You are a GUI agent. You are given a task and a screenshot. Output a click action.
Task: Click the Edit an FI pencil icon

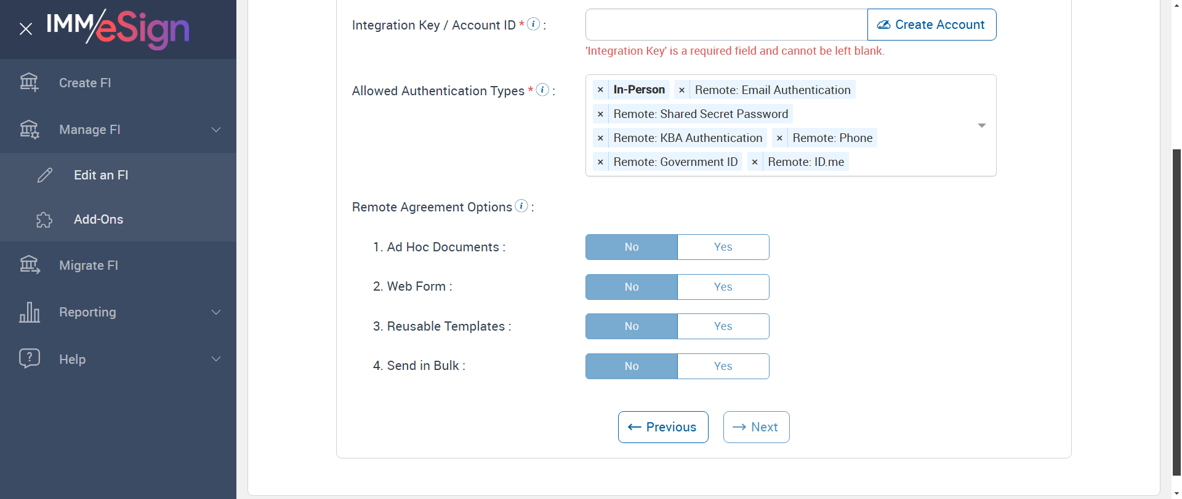tap(45, 175)
